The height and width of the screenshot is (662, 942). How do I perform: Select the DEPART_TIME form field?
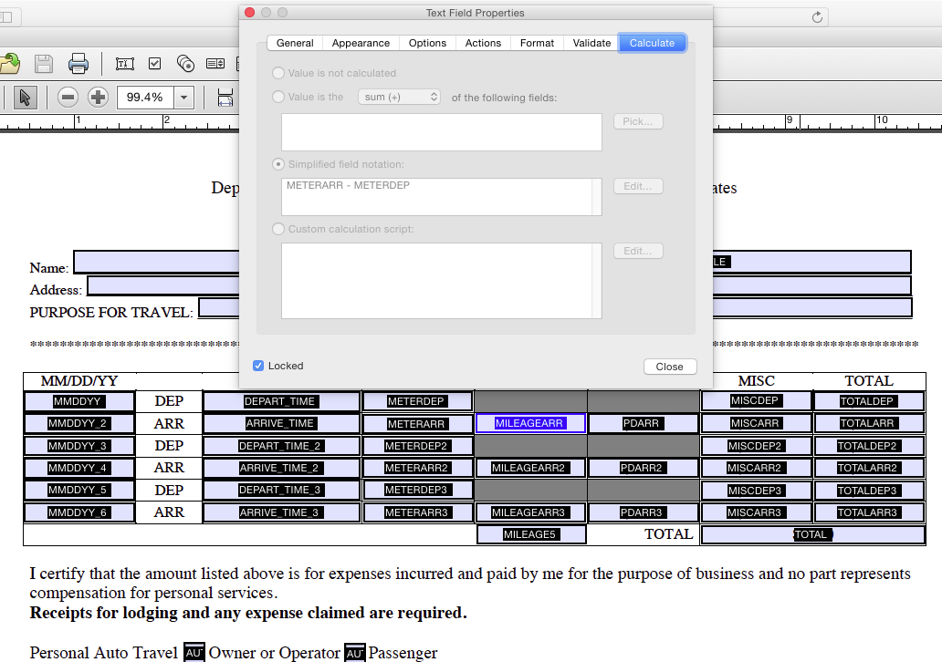(280, 401)
